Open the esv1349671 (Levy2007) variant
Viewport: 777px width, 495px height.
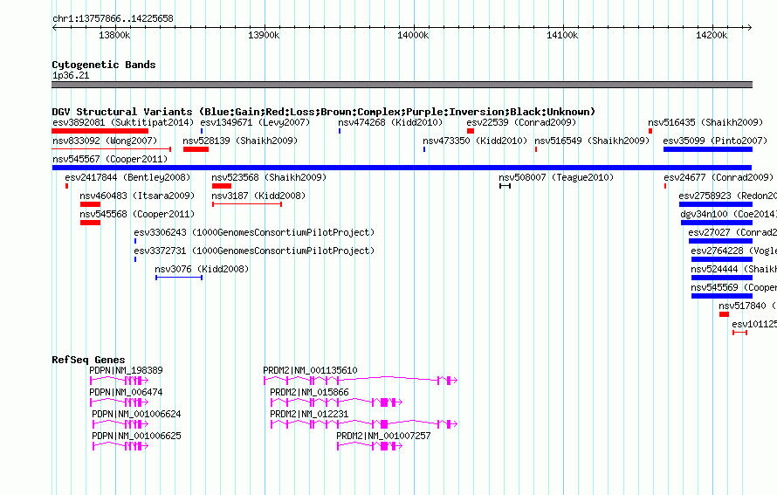255,122
